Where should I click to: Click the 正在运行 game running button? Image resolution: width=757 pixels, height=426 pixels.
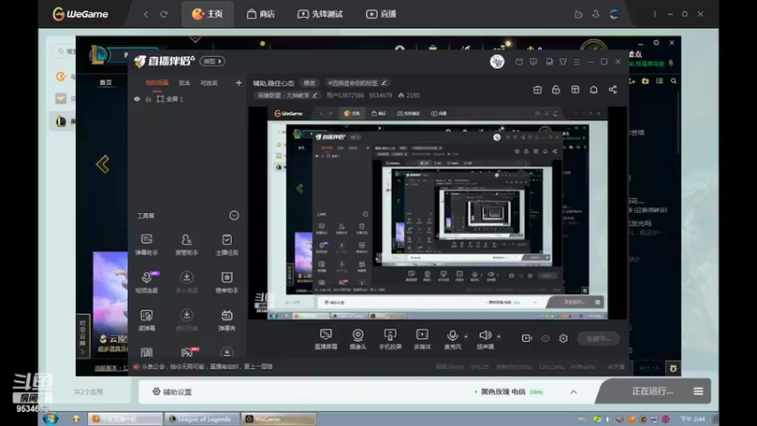pos(652,391)
